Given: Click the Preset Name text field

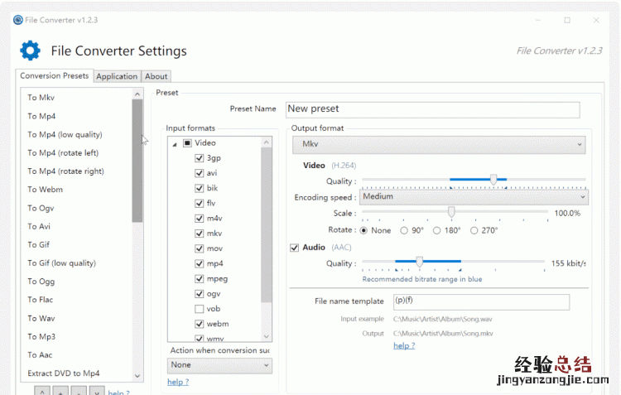Looking at the screenshot, I should coord(432,109).
